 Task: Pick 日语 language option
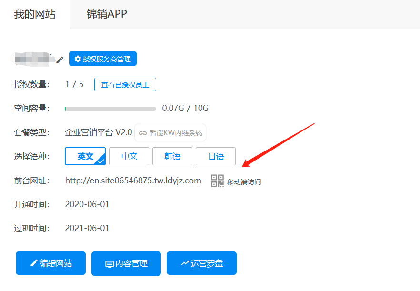[216, 156]
